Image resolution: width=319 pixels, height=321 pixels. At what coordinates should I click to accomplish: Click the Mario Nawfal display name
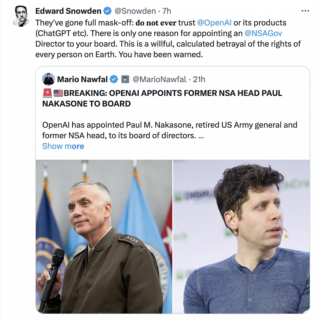[82, 79]
